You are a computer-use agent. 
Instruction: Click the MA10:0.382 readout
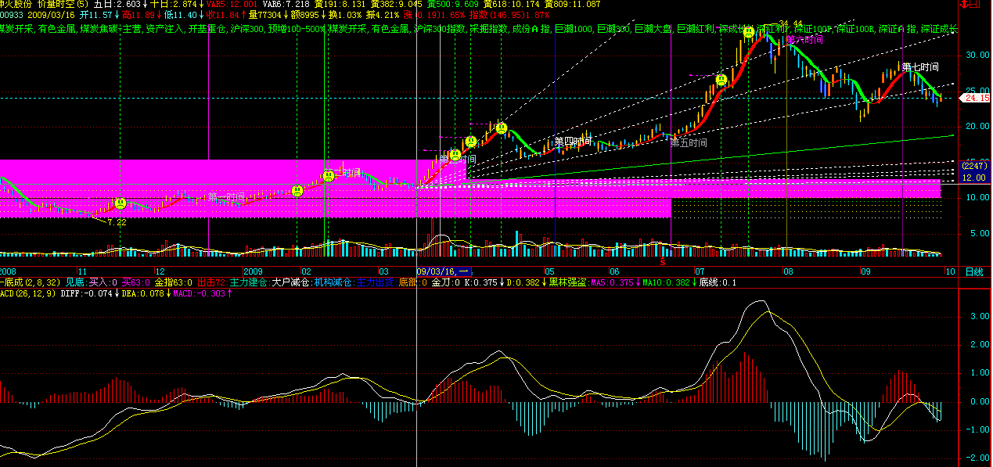(x=667, y=282)
